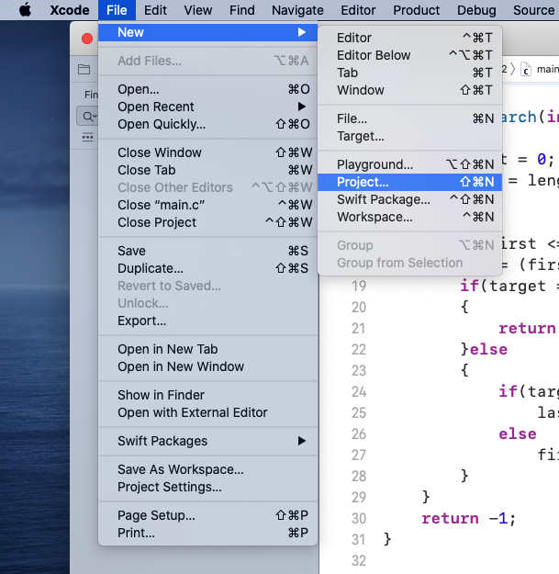Create a new Swift Package...
559x574 pixels.
(409, 200)
